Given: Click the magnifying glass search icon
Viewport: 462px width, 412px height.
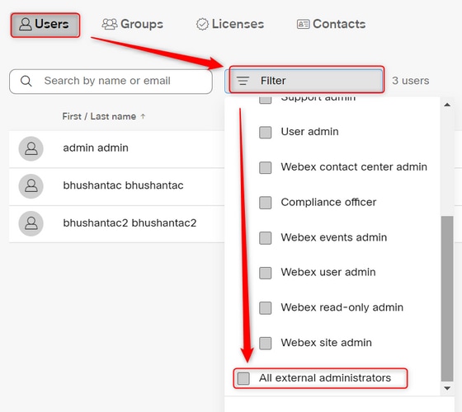Looking at the screenshot, I should (x=26, y=81).
